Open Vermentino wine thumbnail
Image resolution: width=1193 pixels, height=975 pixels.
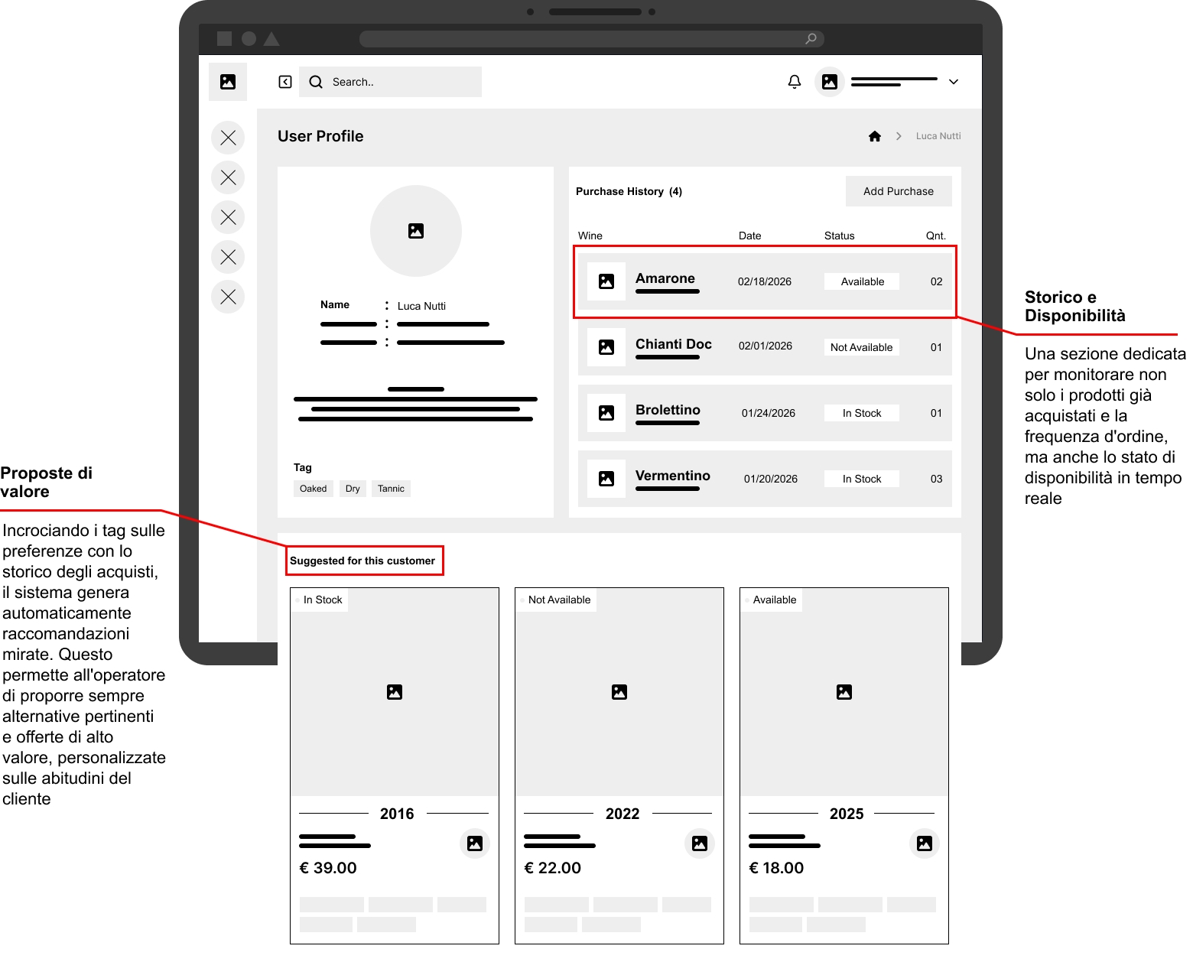click(x=606, y=479)
